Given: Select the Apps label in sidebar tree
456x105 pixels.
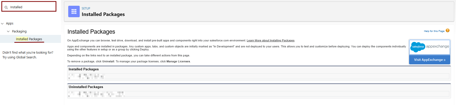Looking at the screenshot, I should click(x=10, y=23).
